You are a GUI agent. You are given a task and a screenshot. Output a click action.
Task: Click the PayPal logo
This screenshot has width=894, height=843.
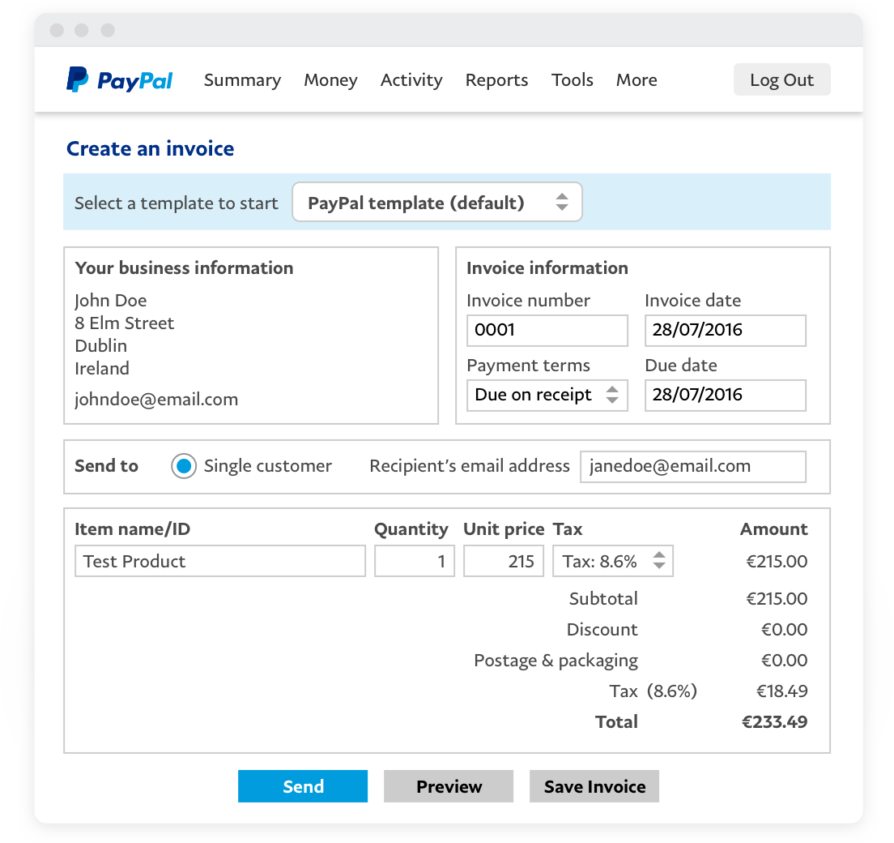click(119, 79)
